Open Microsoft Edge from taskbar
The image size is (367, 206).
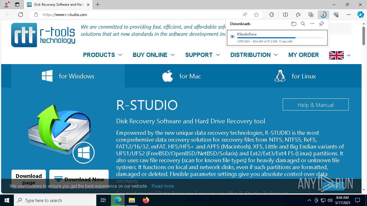(x=118, y=200)
